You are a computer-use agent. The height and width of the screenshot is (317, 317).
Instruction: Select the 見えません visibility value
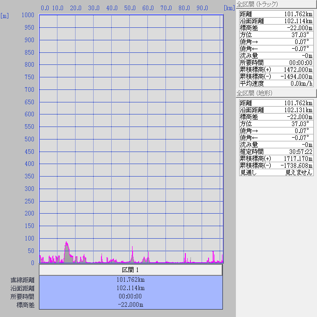299,172
